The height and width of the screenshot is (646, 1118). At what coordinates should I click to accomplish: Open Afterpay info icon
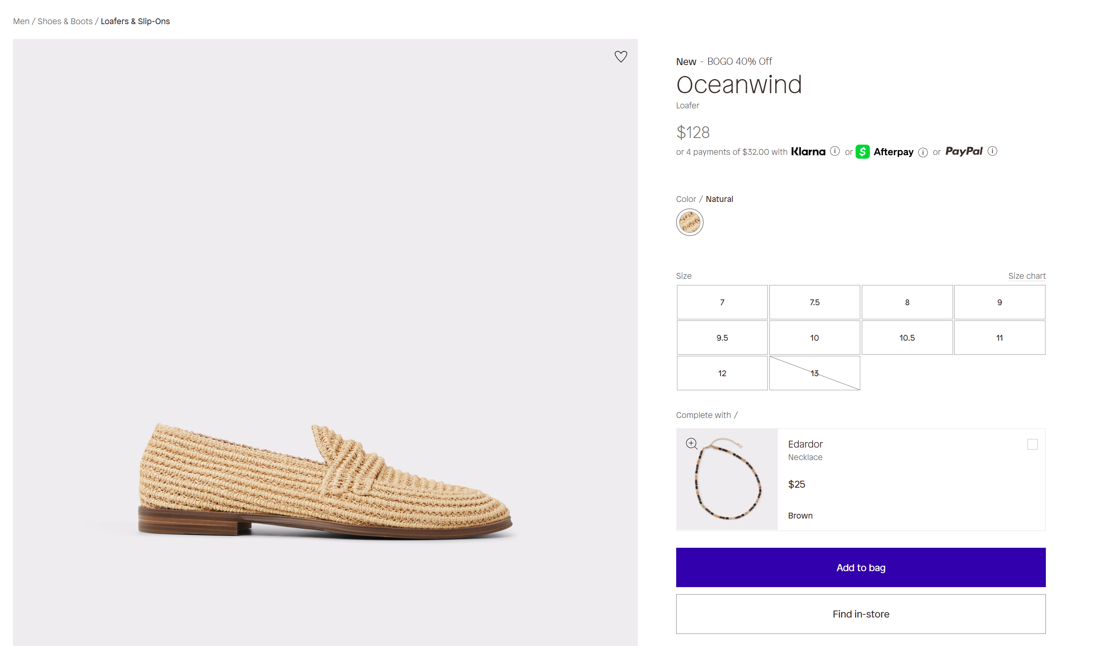tap(922, 152)
